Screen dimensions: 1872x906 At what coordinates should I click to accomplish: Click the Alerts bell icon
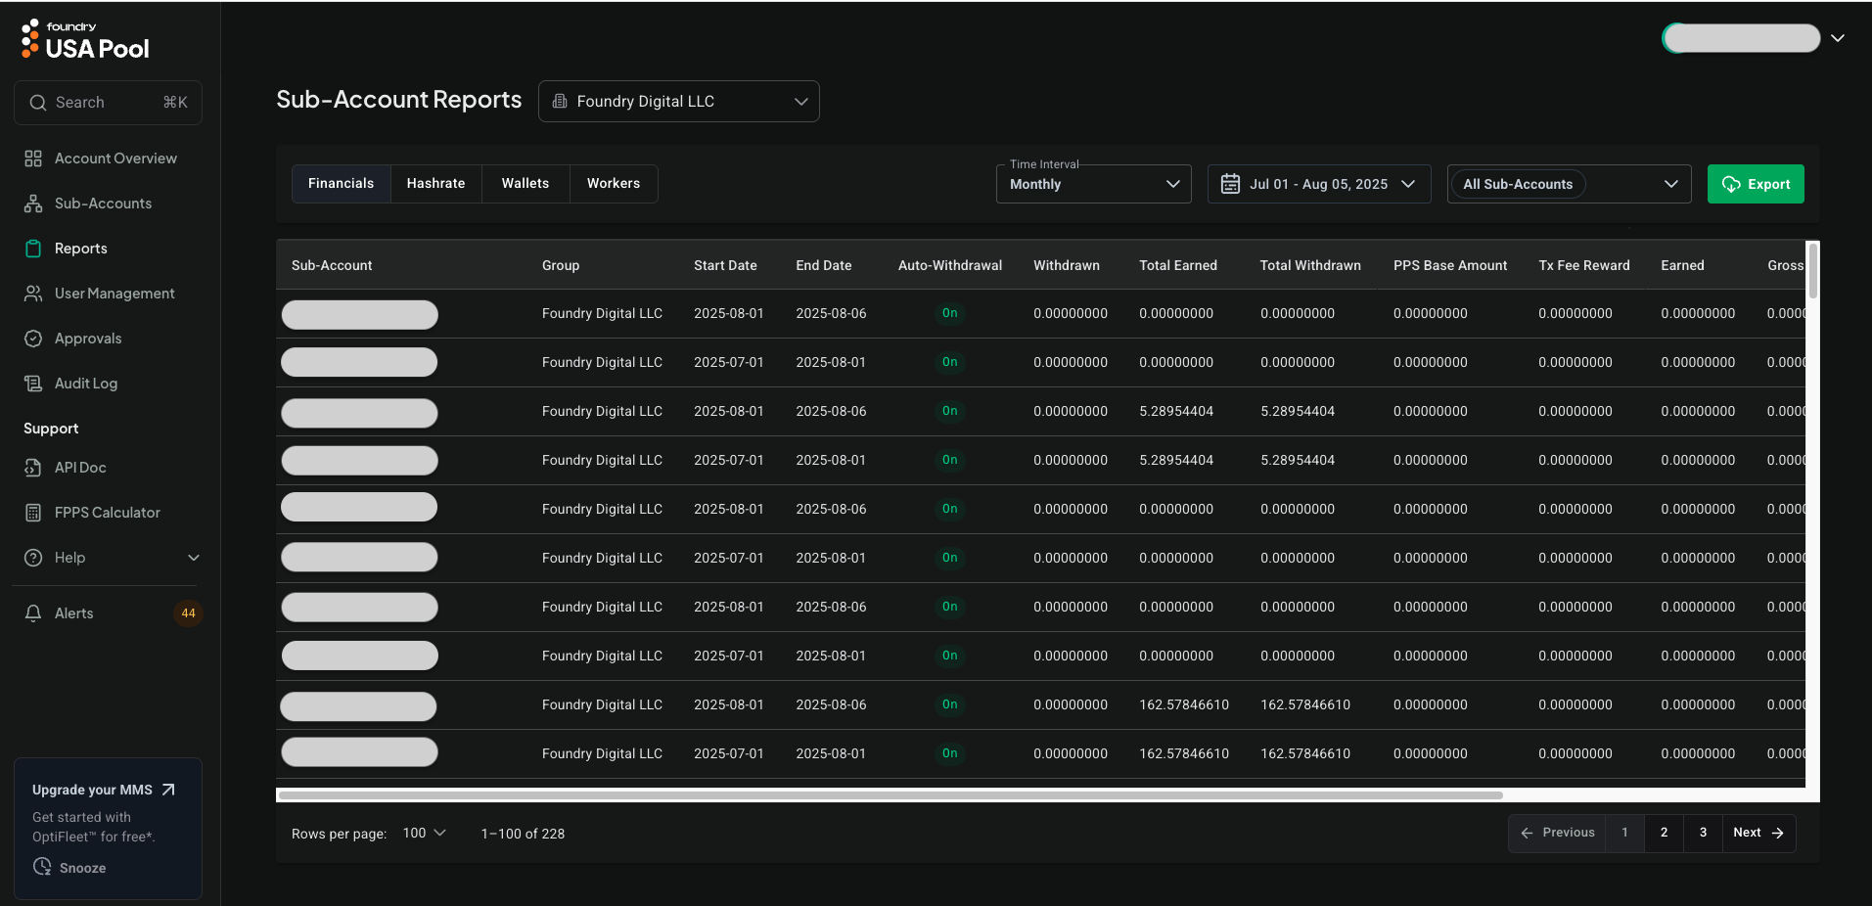click(33, 613)
